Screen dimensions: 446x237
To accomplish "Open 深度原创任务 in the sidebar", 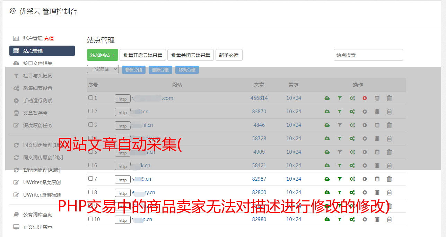I will [x=38, y=125].
